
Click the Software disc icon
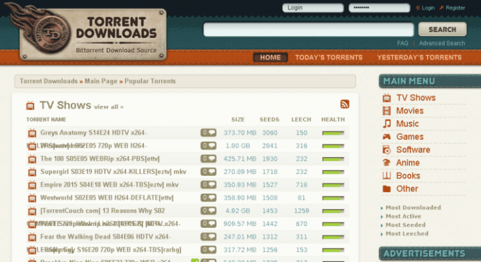click(387, 150)
